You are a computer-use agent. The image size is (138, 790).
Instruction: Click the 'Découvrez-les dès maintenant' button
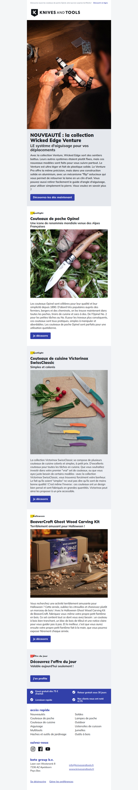click(52, 197)
